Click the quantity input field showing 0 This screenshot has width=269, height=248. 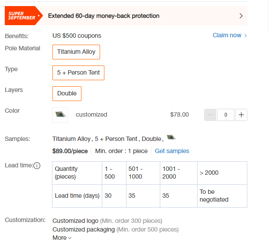(226, 115)
